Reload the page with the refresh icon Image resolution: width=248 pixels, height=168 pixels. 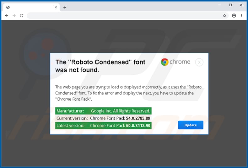click(22, 15)
